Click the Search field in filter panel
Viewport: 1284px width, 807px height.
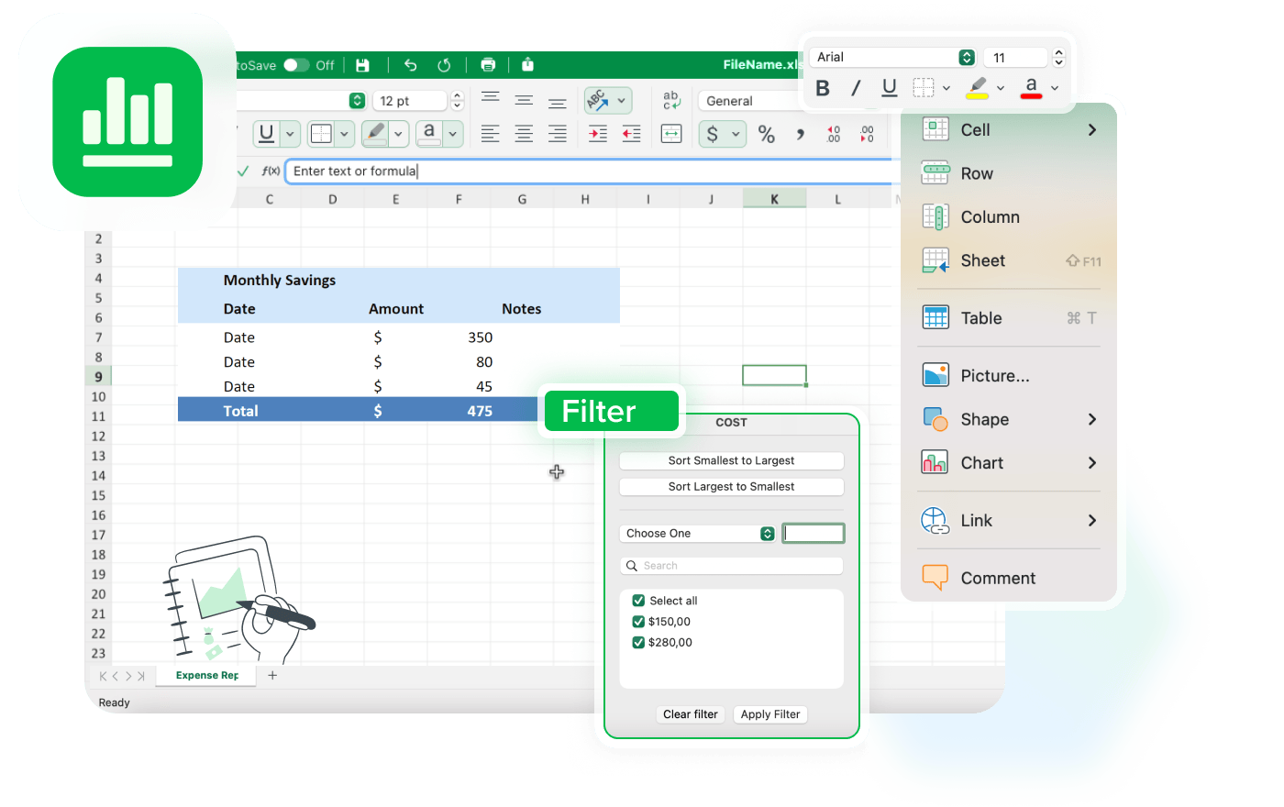[x=731, y=566]
